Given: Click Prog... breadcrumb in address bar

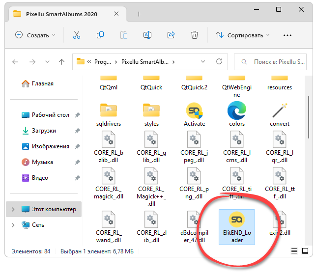Looking at the screenshot, I should click(x=103, y=62).
